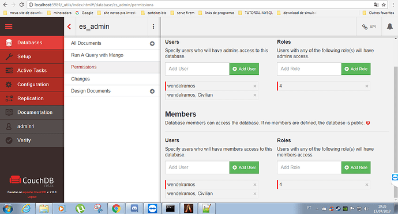Open Chrome from the Windows taskbar

pyautogui.click(x=117, y=208)
